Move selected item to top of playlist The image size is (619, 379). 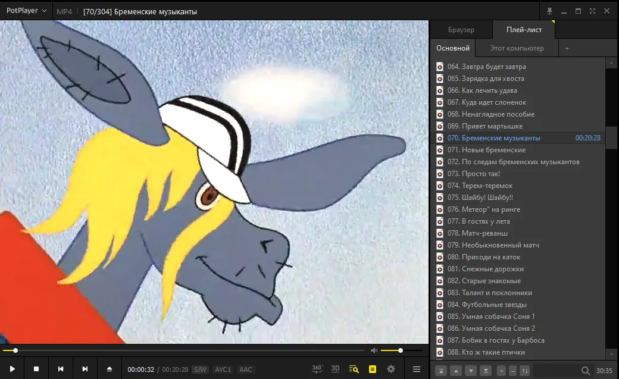point(441,371)
